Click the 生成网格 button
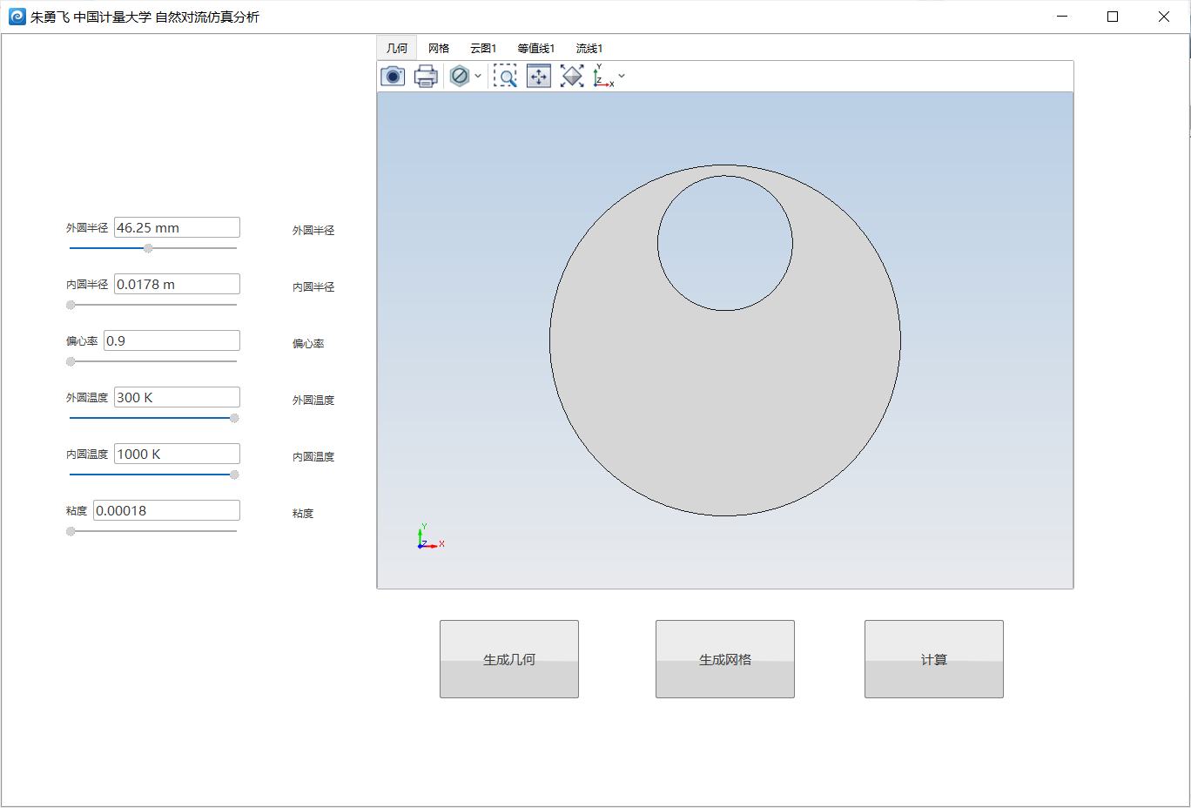Viewport: 1191px width, 808px height. pyautogui.click(x=725, y=659)
